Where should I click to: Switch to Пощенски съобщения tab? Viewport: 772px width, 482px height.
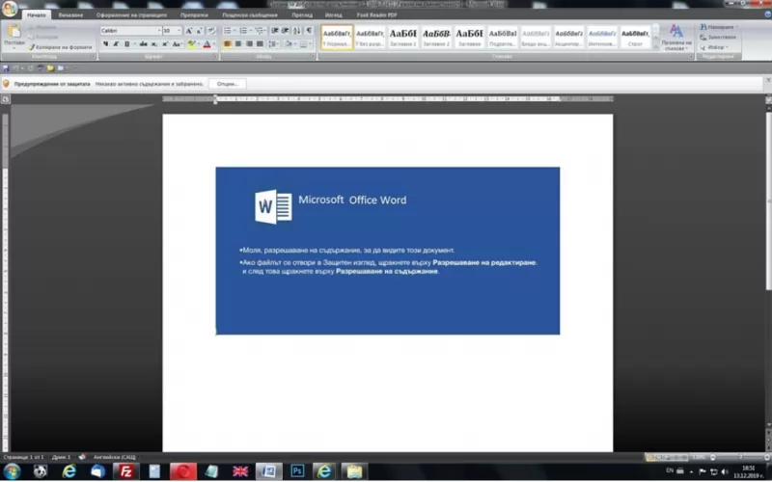[250, 15]
